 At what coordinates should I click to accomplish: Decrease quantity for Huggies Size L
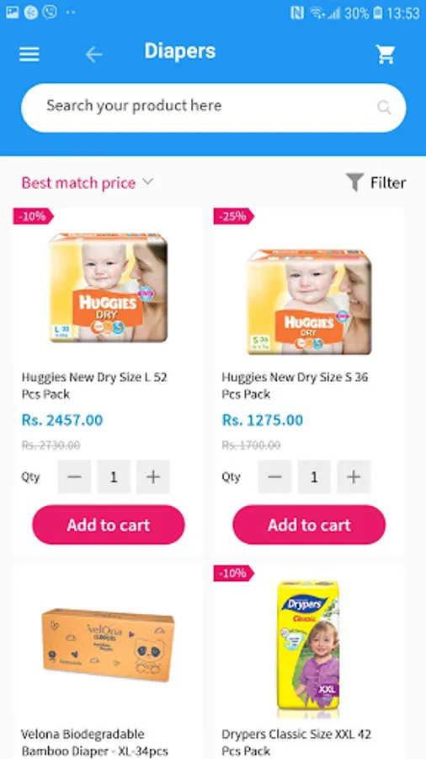74,476
